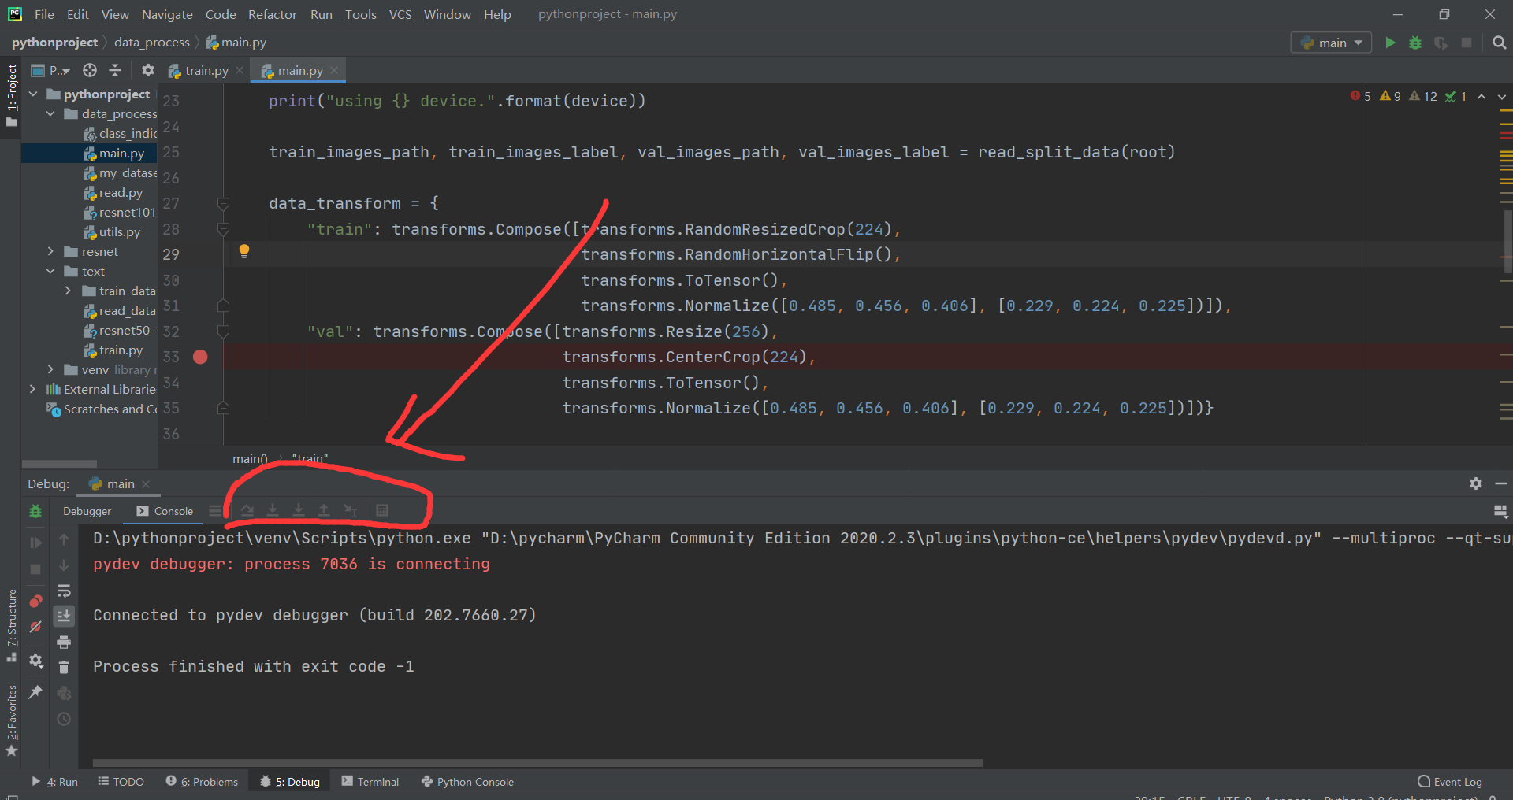1513x800 pixels.
Task: Toggle scroll to end of console
Action: coord(64,616)
